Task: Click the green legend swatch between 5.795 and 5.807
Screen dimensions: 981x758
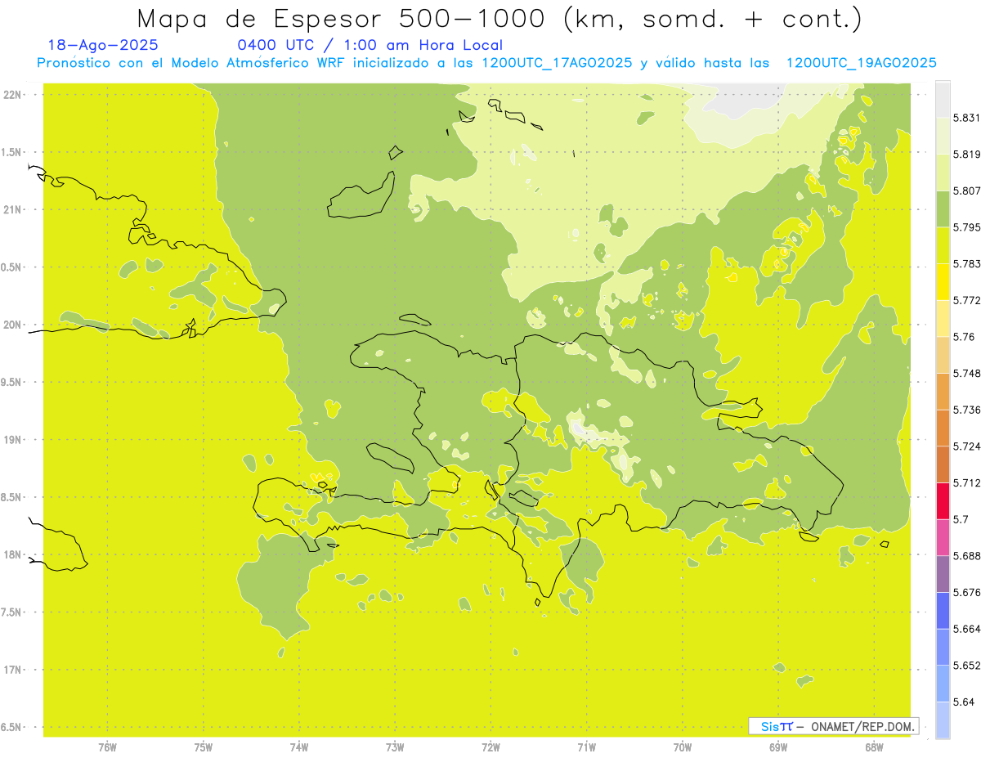Action: point(943,209)
